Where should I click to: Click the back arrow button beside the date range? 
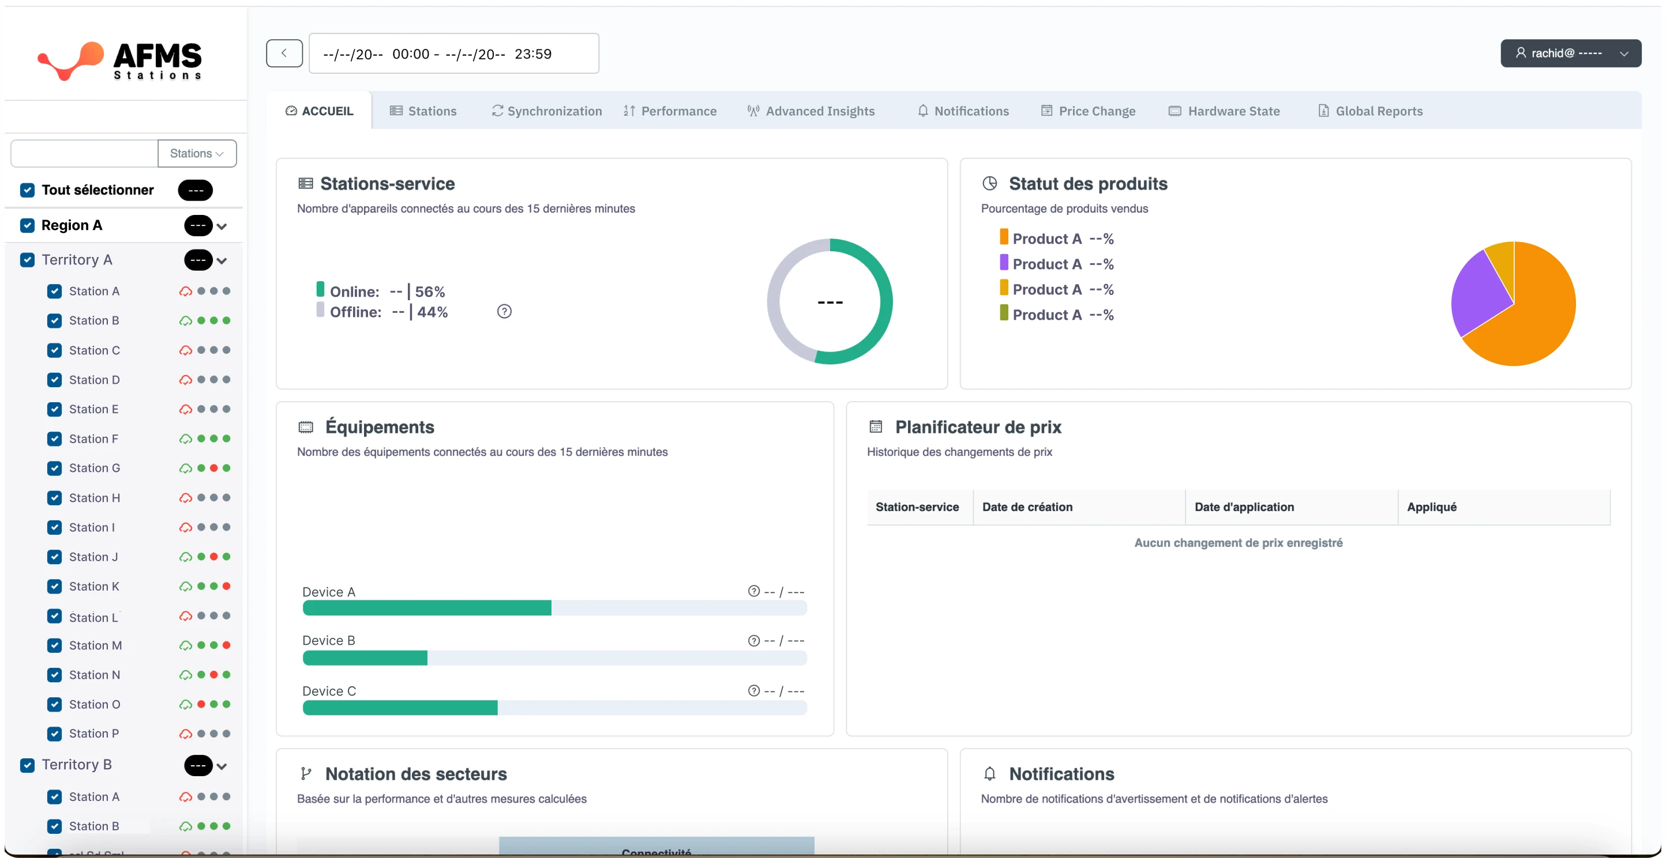tap(284, 53)
